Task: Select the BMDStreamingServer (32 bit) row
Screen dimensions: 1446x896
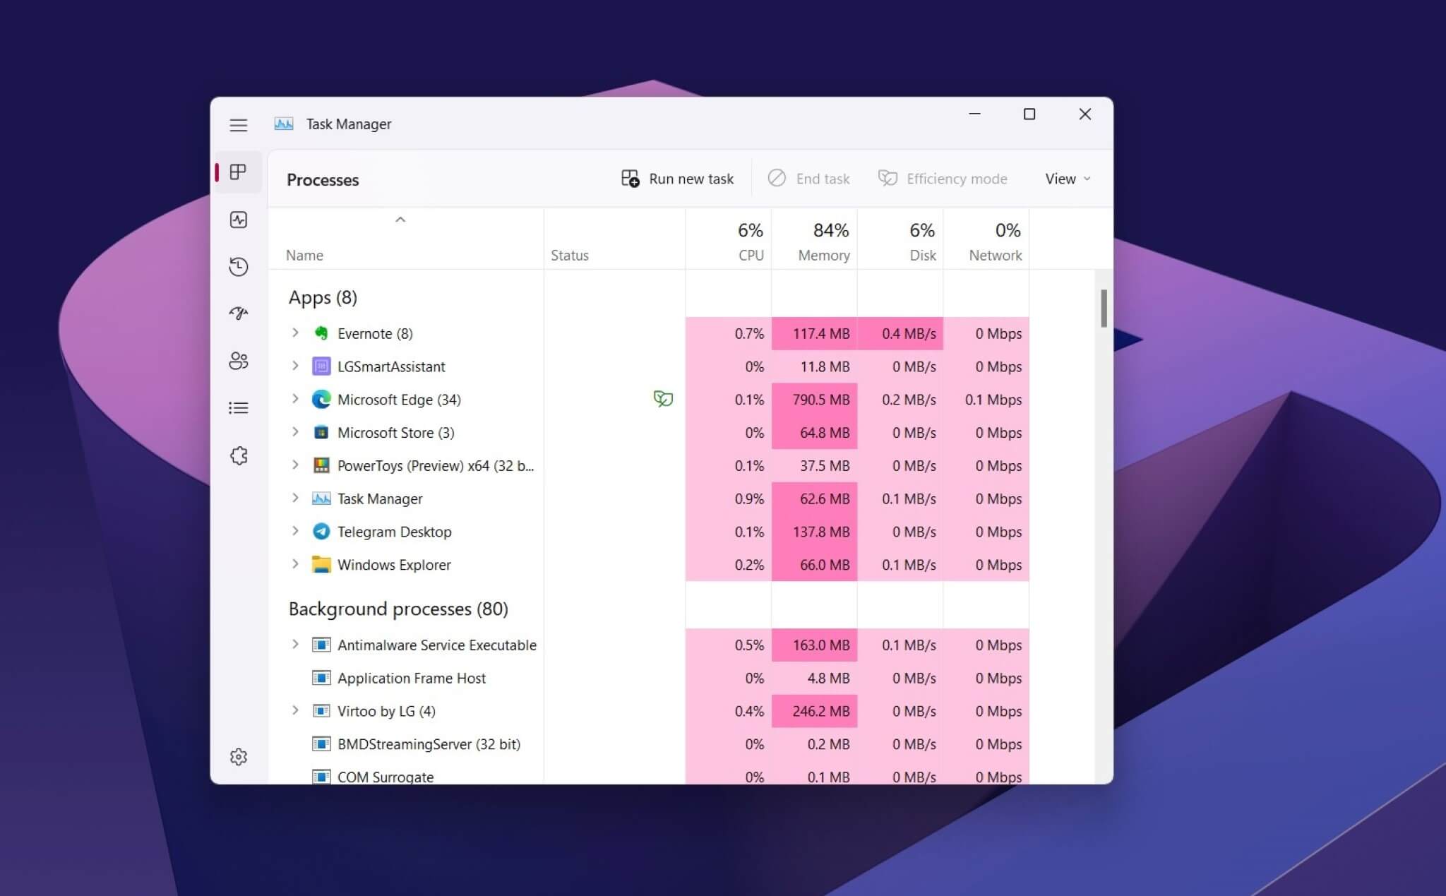Action: 649,743
